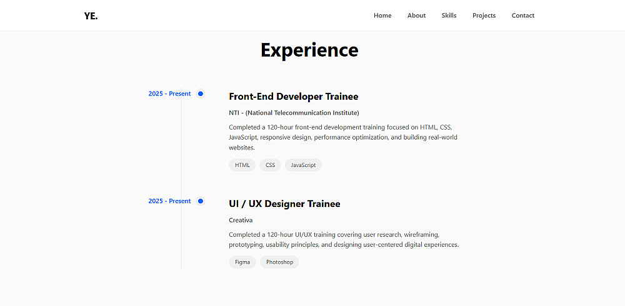Click the Photoshop tag
Viewport: 625px width, 306px height.
point(279,262)
